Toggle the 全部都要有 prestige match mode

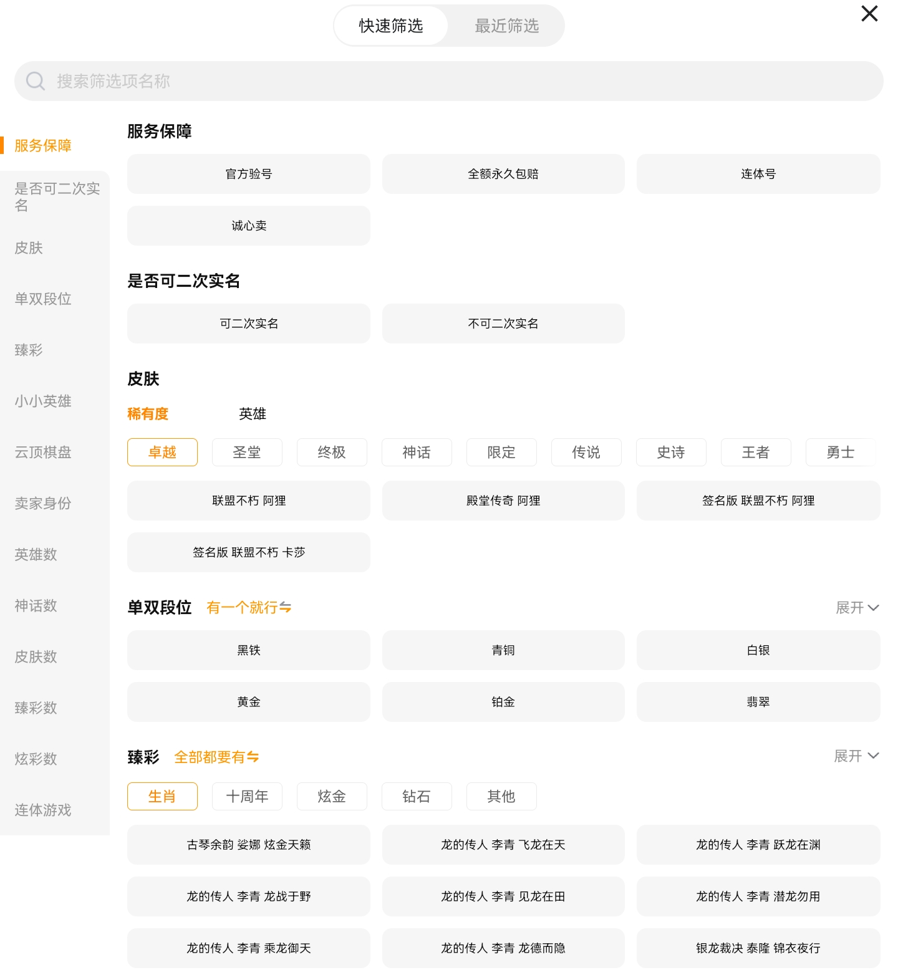pyautogui.click(x=216, y=757)
